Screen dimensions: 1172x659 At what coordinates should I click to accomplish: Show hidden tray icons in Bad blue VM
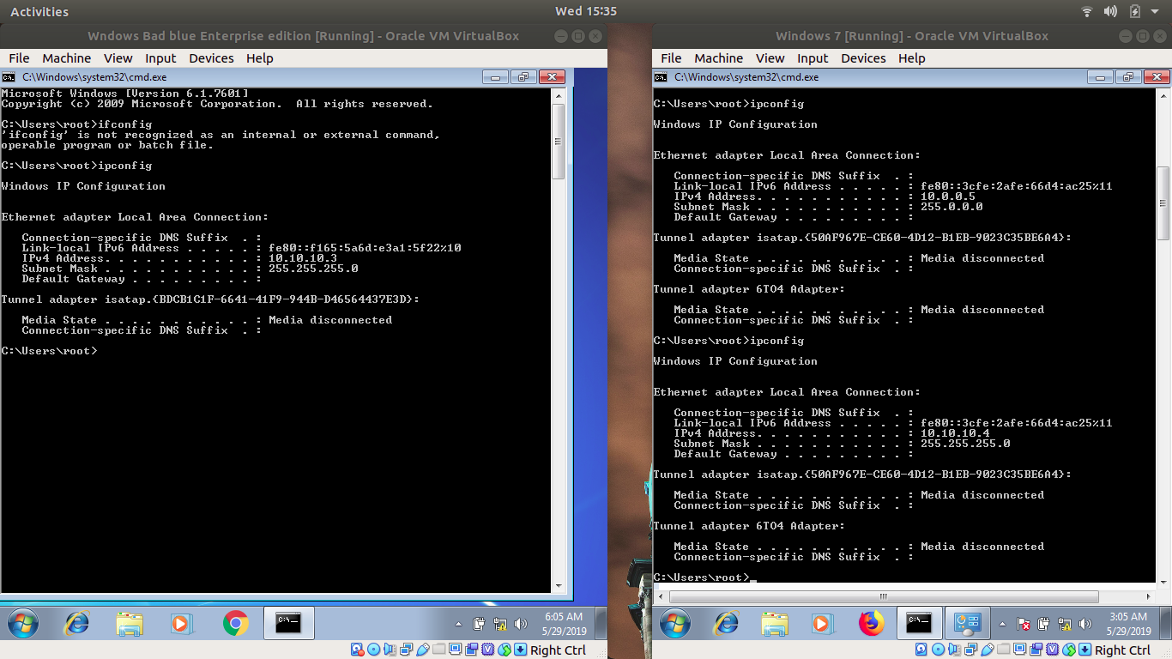coord(458,624)
